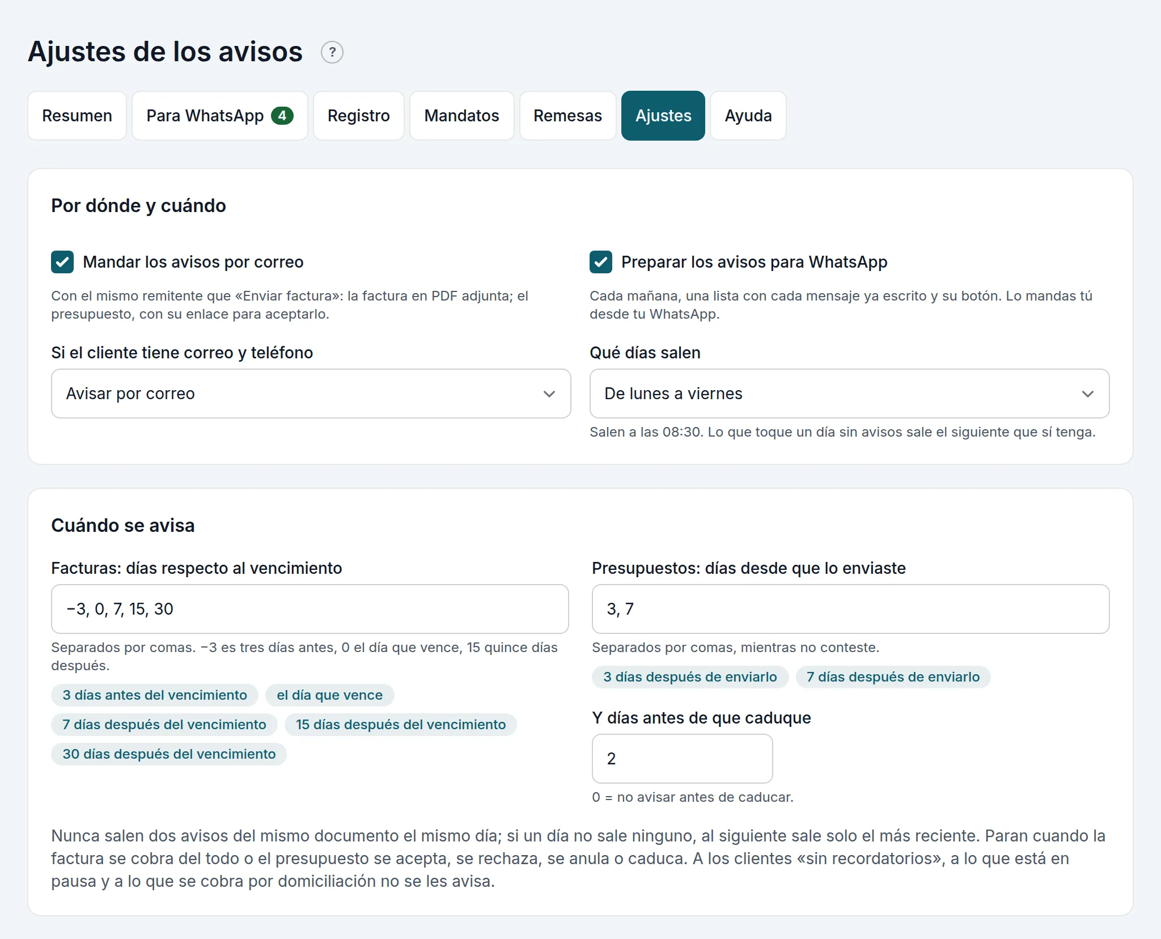The width and height of the screenshot is (1161, 939).
Task: Go to the Mandatos tab
Action: tap(462, 116)
